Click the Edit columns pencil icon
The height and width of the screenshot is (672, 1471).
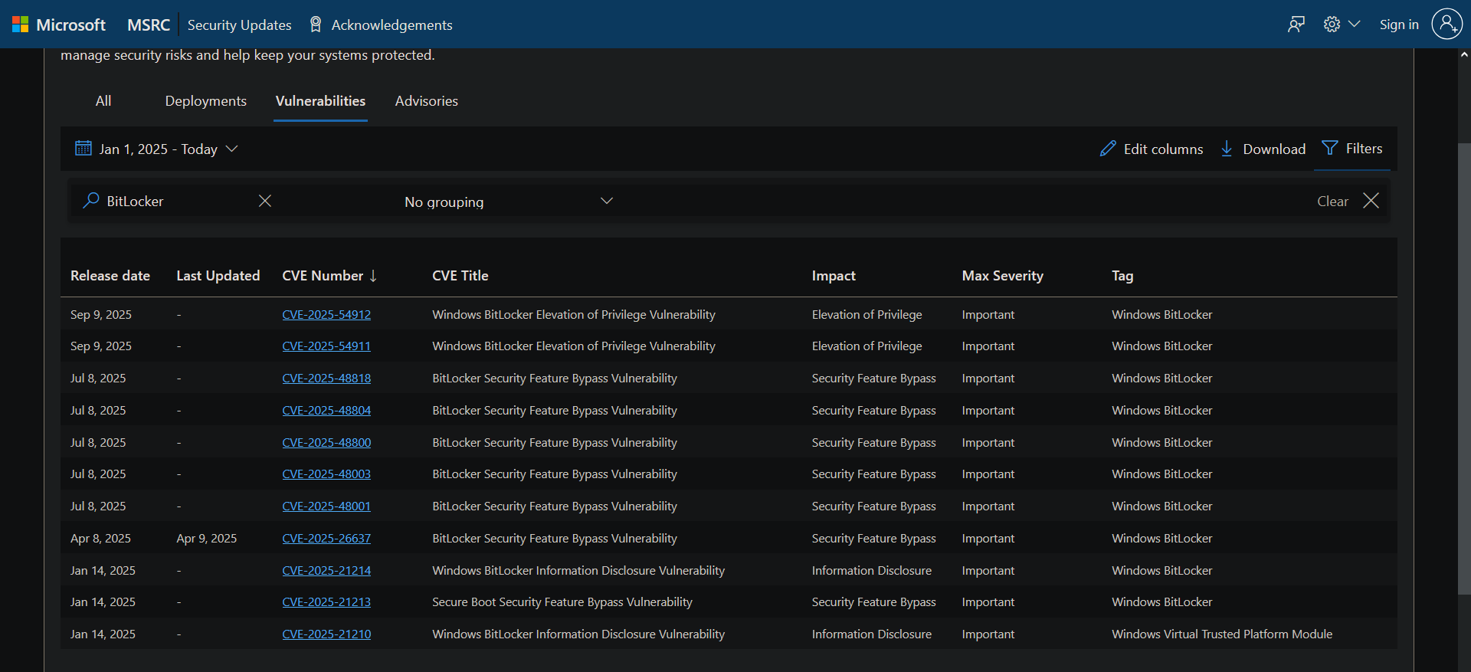coord(1108,149)
